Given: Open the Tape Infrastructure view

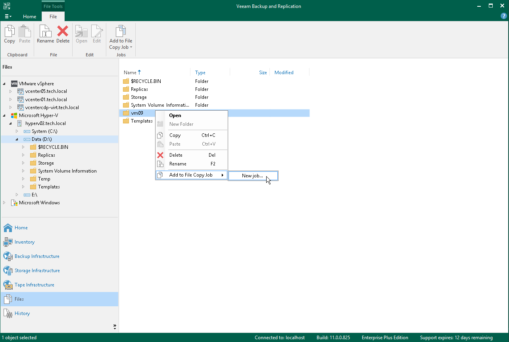Looking at the screenshot, I should point(34,285).
